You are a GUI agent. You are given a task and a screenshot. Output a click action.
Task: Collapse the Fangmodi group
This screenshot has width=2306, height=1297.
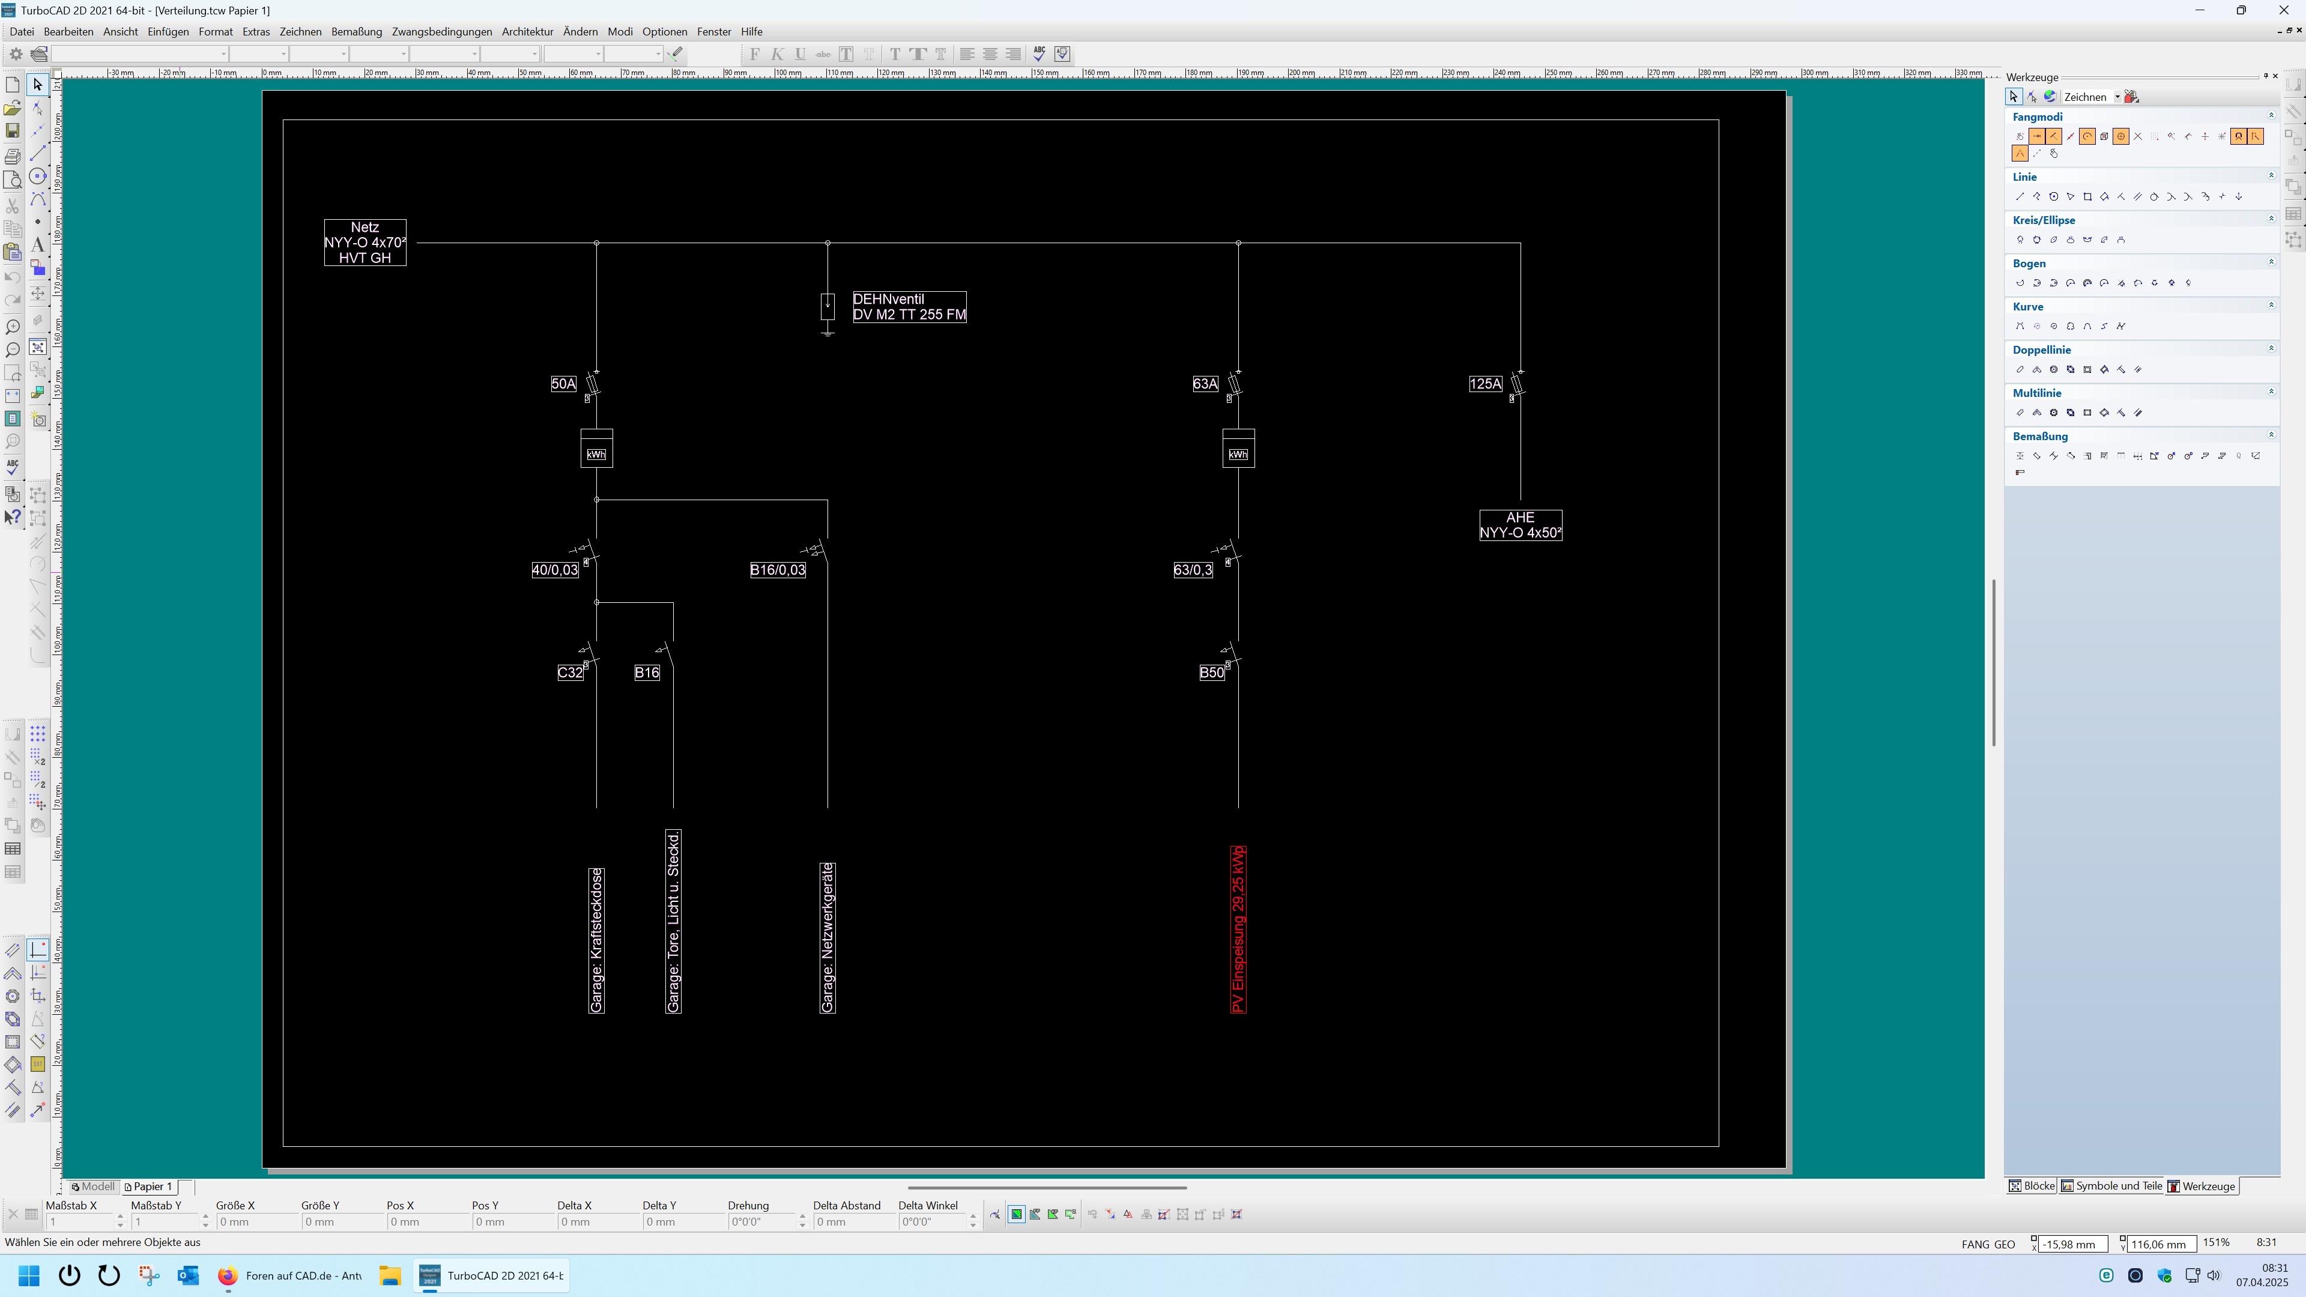point(2271,115)
